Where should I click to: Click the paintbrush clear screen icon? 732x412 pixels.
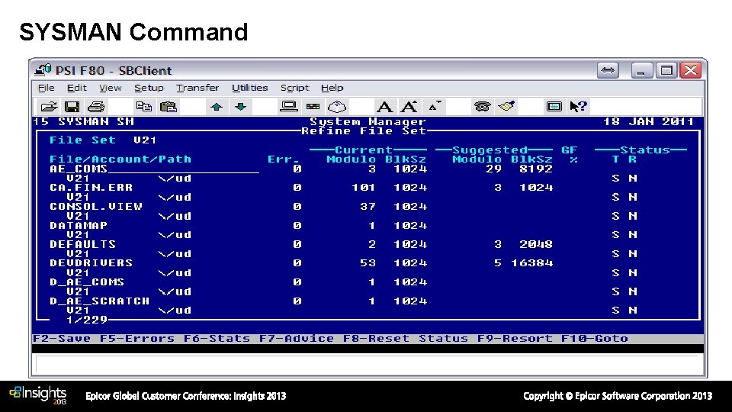[506, 107]
